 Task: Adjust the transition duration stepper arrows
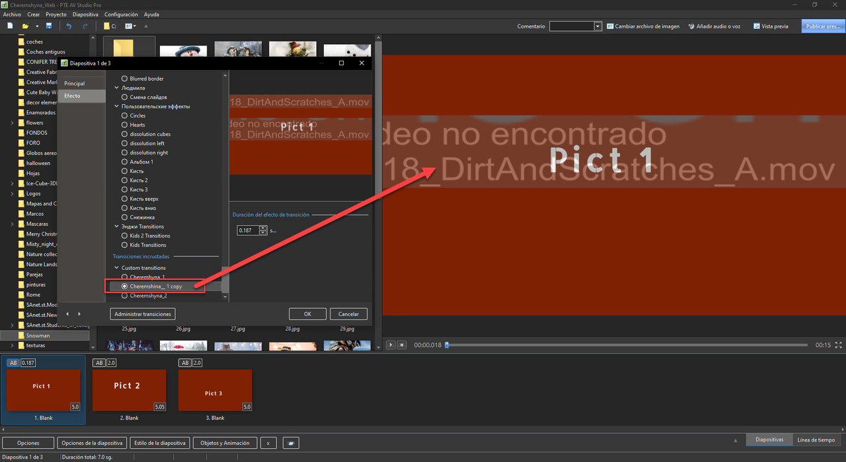click(x=263, y=230)
